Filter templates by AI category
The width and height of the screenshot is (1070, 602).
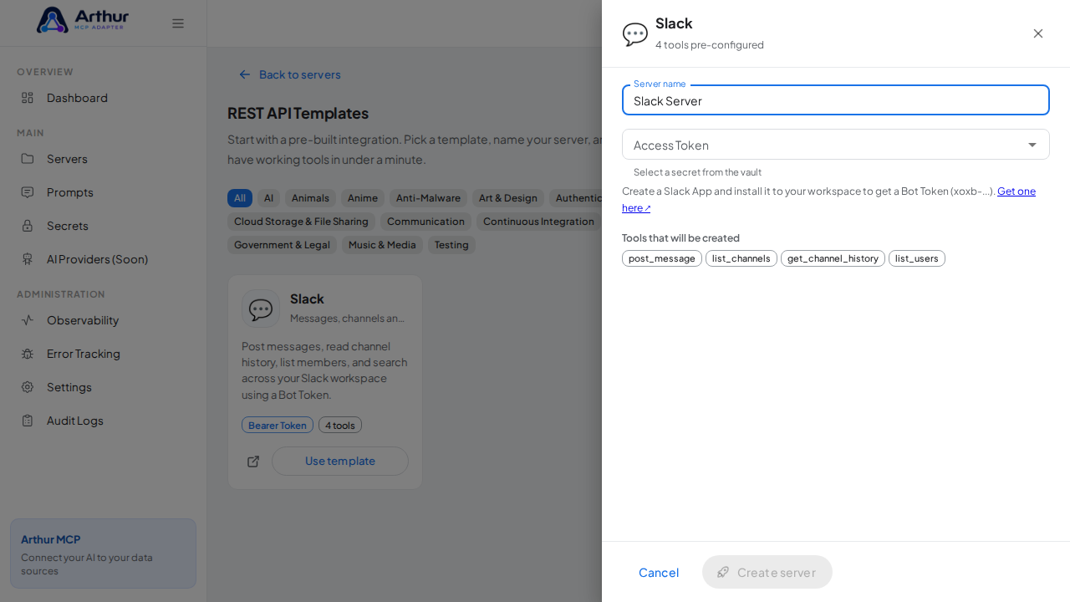tap(268, 198)
